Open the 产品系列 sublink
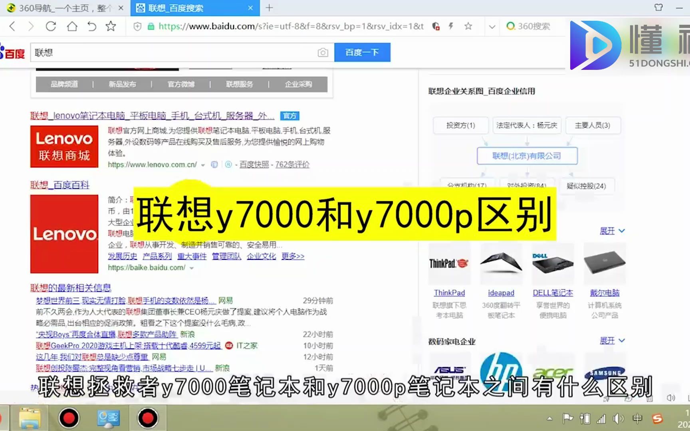Image resolution: width=690 pixels, height=431 pixels. point(157,256)
